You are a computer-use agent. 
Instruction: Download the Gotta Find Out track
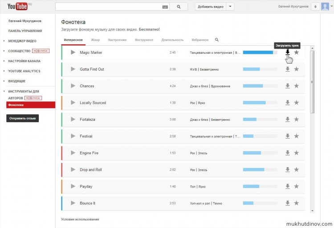point(288,69)
